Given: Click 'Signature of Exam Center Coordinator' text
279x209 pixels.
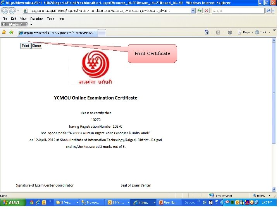Looking at the screenshot, I should pos(45,185).
